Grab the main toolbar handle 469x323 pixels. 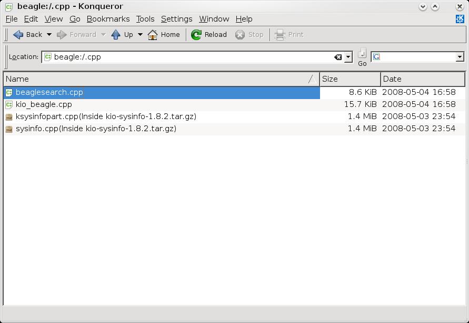(6, 35)
